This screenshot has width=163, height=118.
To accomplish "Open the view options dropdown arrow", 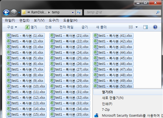I will click(x=136, y=27).
